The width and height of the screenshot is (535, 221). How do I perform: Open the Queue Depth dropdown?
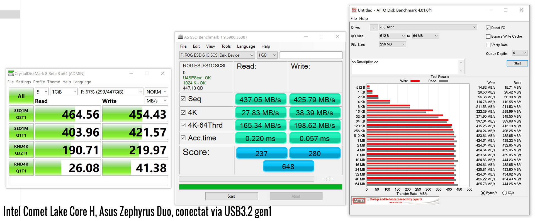[520, 53]
